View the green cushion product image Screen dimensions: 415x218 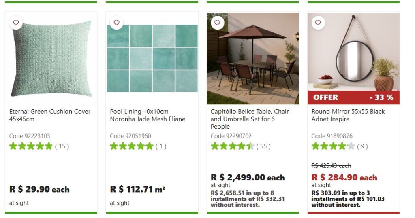pyautogui.click(x=51, y=59)
